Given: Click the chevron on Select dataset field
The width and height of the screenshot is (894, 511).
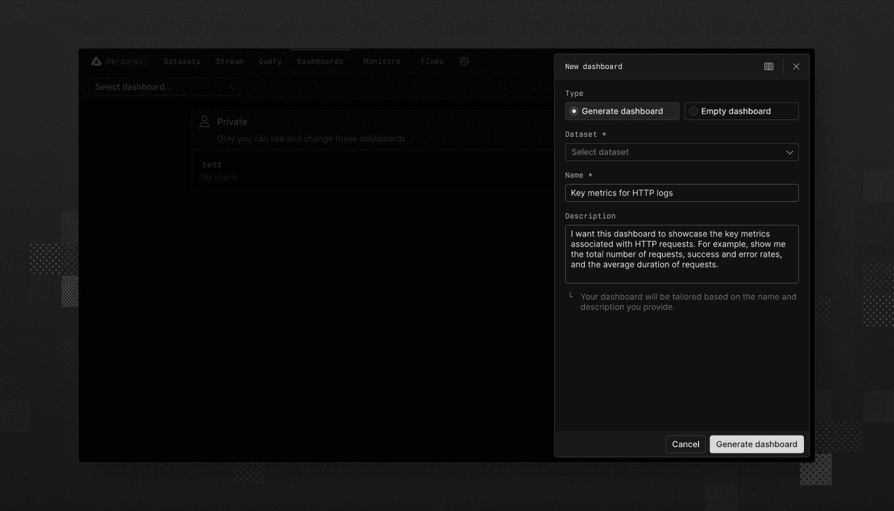Looking at the screenshot, I should [789, 152].
